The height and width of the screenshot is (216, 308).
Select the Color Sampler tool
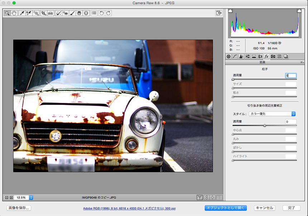29,13
